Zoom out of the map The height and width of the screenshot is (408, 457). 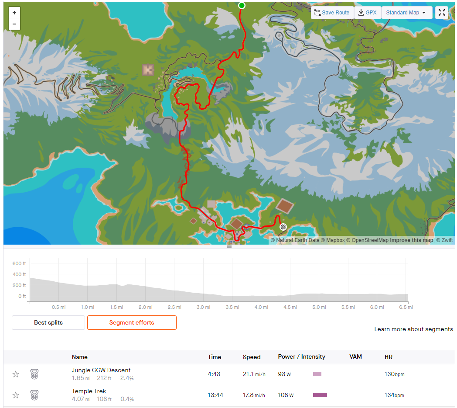tap(14, 24)
